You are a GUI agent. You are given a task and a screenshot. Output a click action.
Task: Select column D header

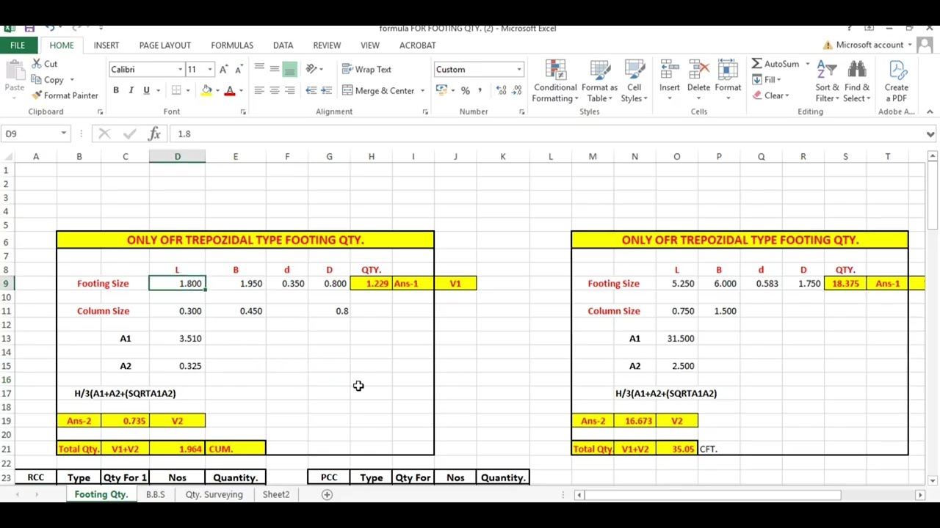pos(177,156)
